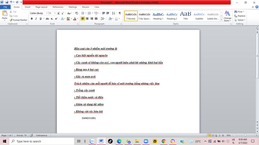This screenshot has height=145, width=259.
Task: Click the Undo icon in title bar
Action: pyautogui.click(x=11, y=2)
